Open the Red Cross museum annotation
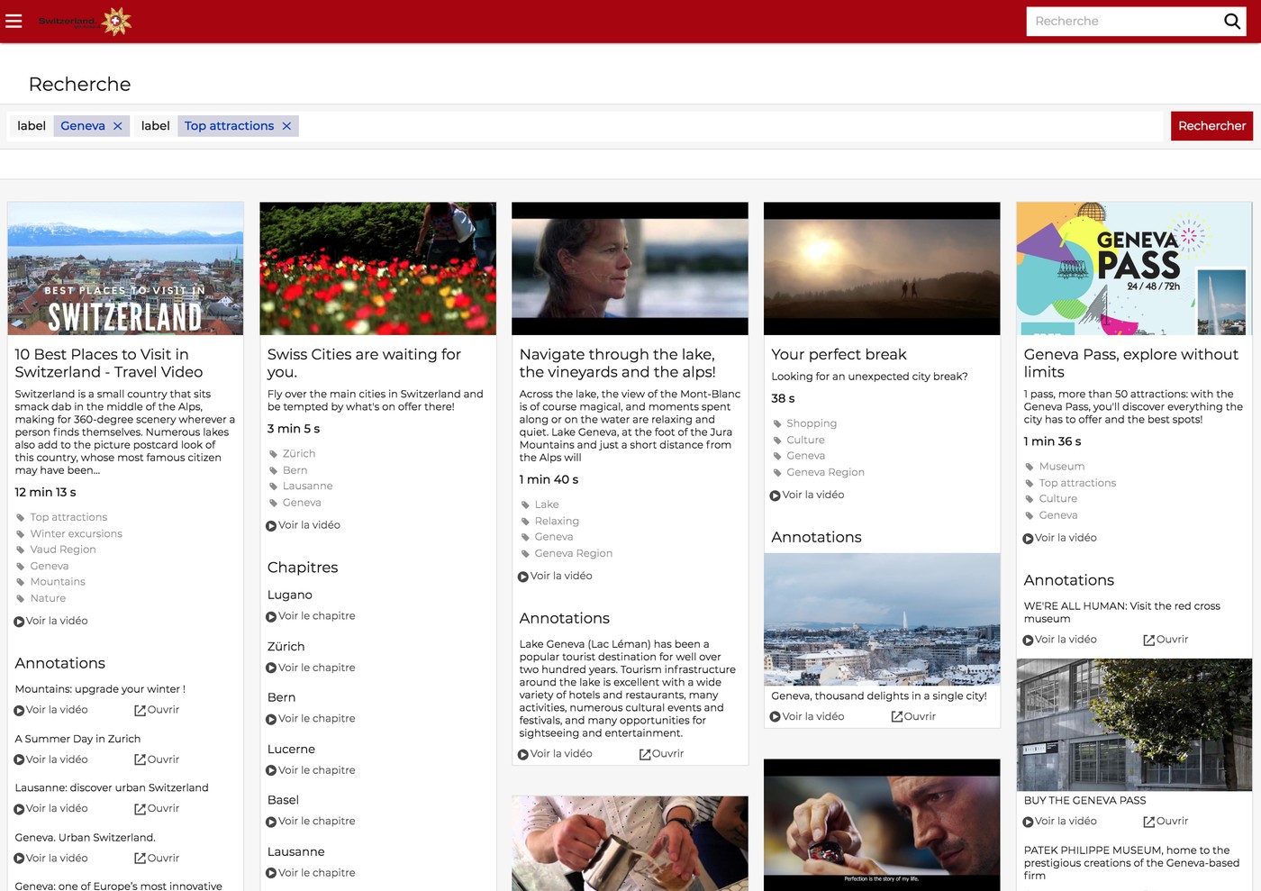The height and width of the screenshot is (891, 1261). click(1166, 640)
